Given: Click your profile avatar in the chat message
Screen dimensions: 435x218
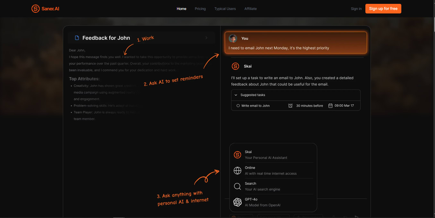Looking at the screenshot, I should (233, 38).
